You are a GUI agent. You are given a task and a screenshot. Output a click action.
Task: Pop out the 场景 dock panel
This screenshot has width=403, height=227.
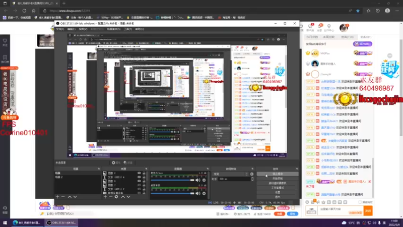coord(99,169)
